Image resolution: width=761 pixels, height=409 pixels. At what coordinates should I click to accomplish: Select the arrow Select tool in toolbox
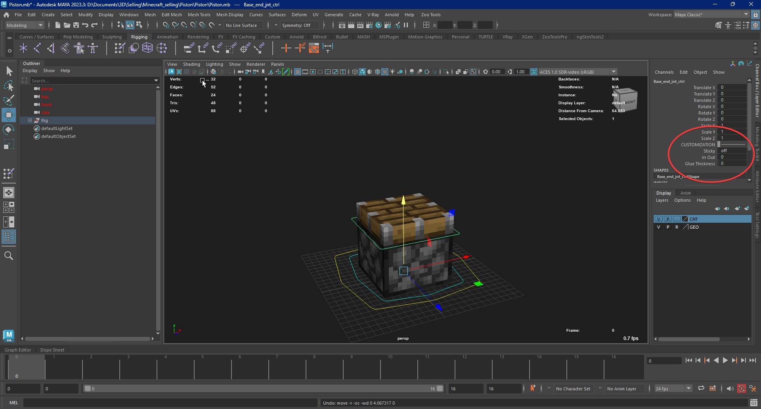coord(9,71)
